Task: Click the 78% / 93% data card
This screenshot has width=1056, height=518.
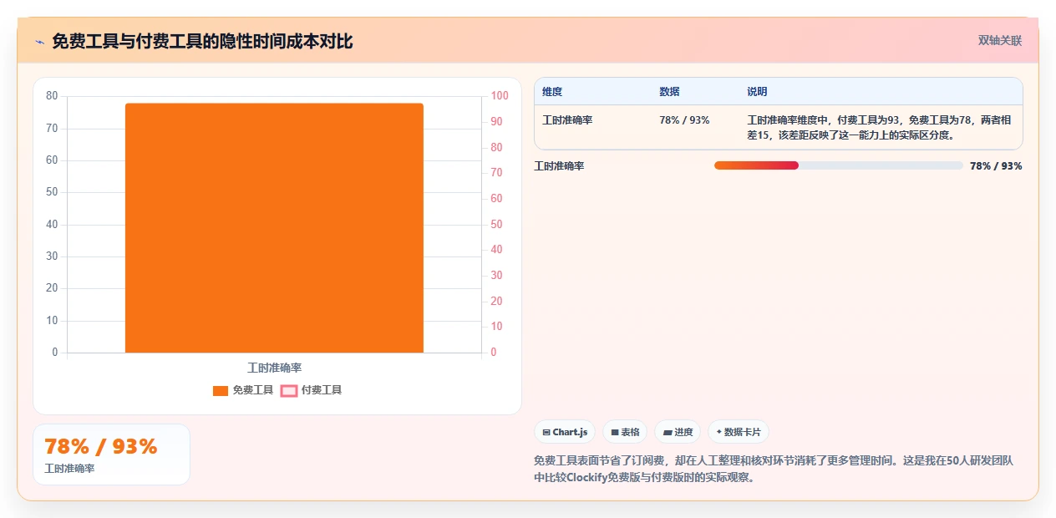Action: 111,455
